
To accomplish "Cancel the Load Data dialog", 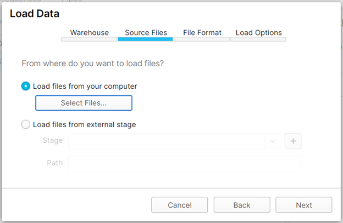I will 180,205.
